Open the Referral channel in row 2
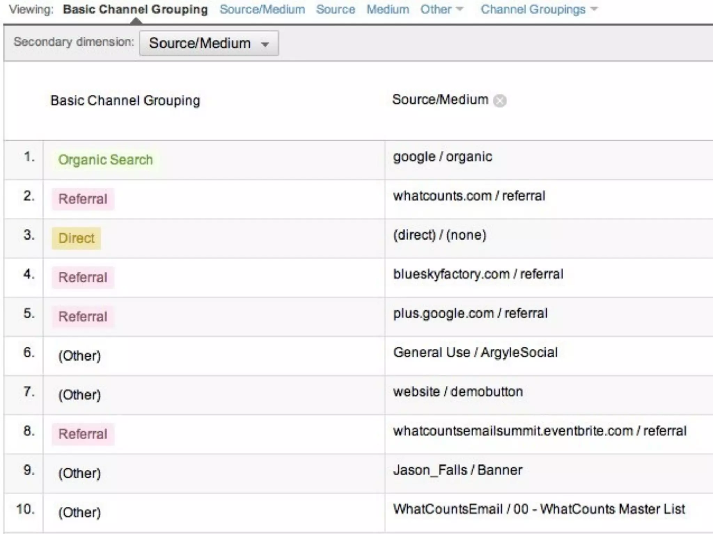The image size is (713, 534). 83,199
